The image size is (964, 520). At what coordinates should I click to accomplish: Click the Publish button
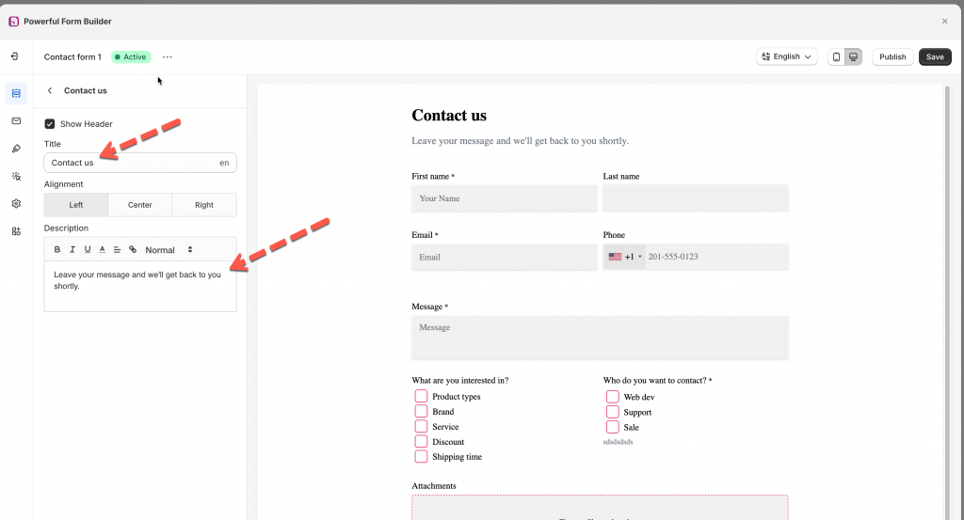tap(892, 57)
